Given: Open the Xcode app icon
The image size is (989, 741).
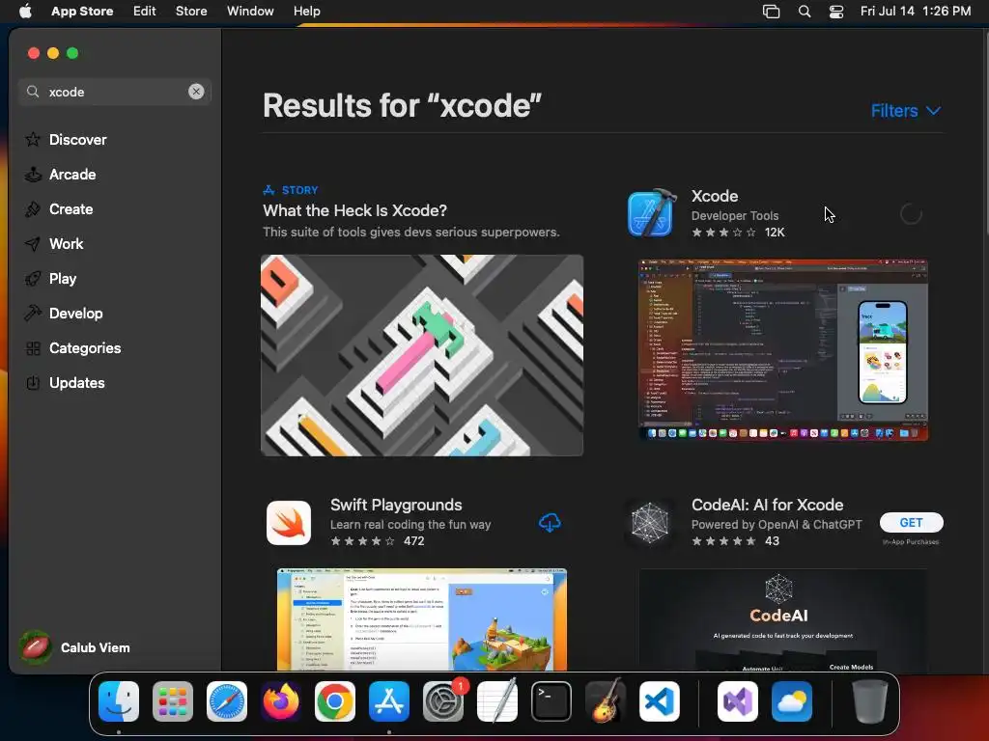Looking at the screenshot, I should pyautogui.click(x=653, y=213).
